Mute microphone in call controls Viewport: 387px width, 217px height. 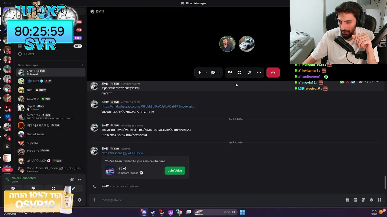click(199, 73)
